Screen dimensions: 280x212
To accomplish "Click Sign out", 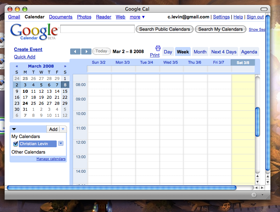I will point(255,17).
